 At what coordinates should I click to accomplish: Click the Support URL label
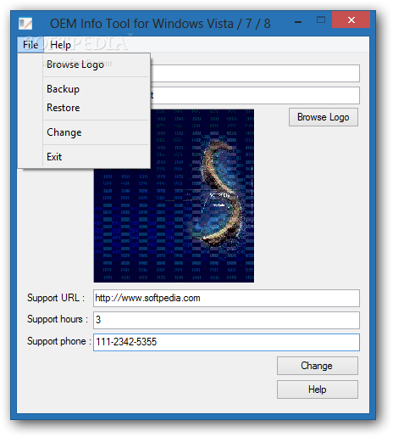56,298
